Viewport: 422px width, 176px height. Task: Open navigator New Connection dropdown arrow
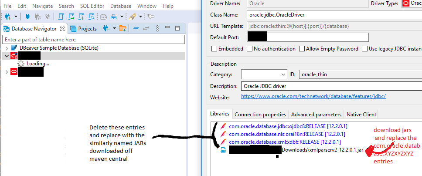coord(114,28)
